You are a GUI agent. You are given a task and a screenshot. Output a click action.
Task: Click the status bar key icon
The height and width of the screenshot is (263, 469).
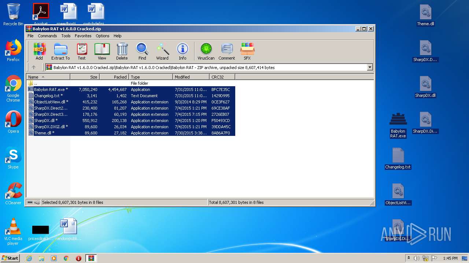tap(37, 202)
